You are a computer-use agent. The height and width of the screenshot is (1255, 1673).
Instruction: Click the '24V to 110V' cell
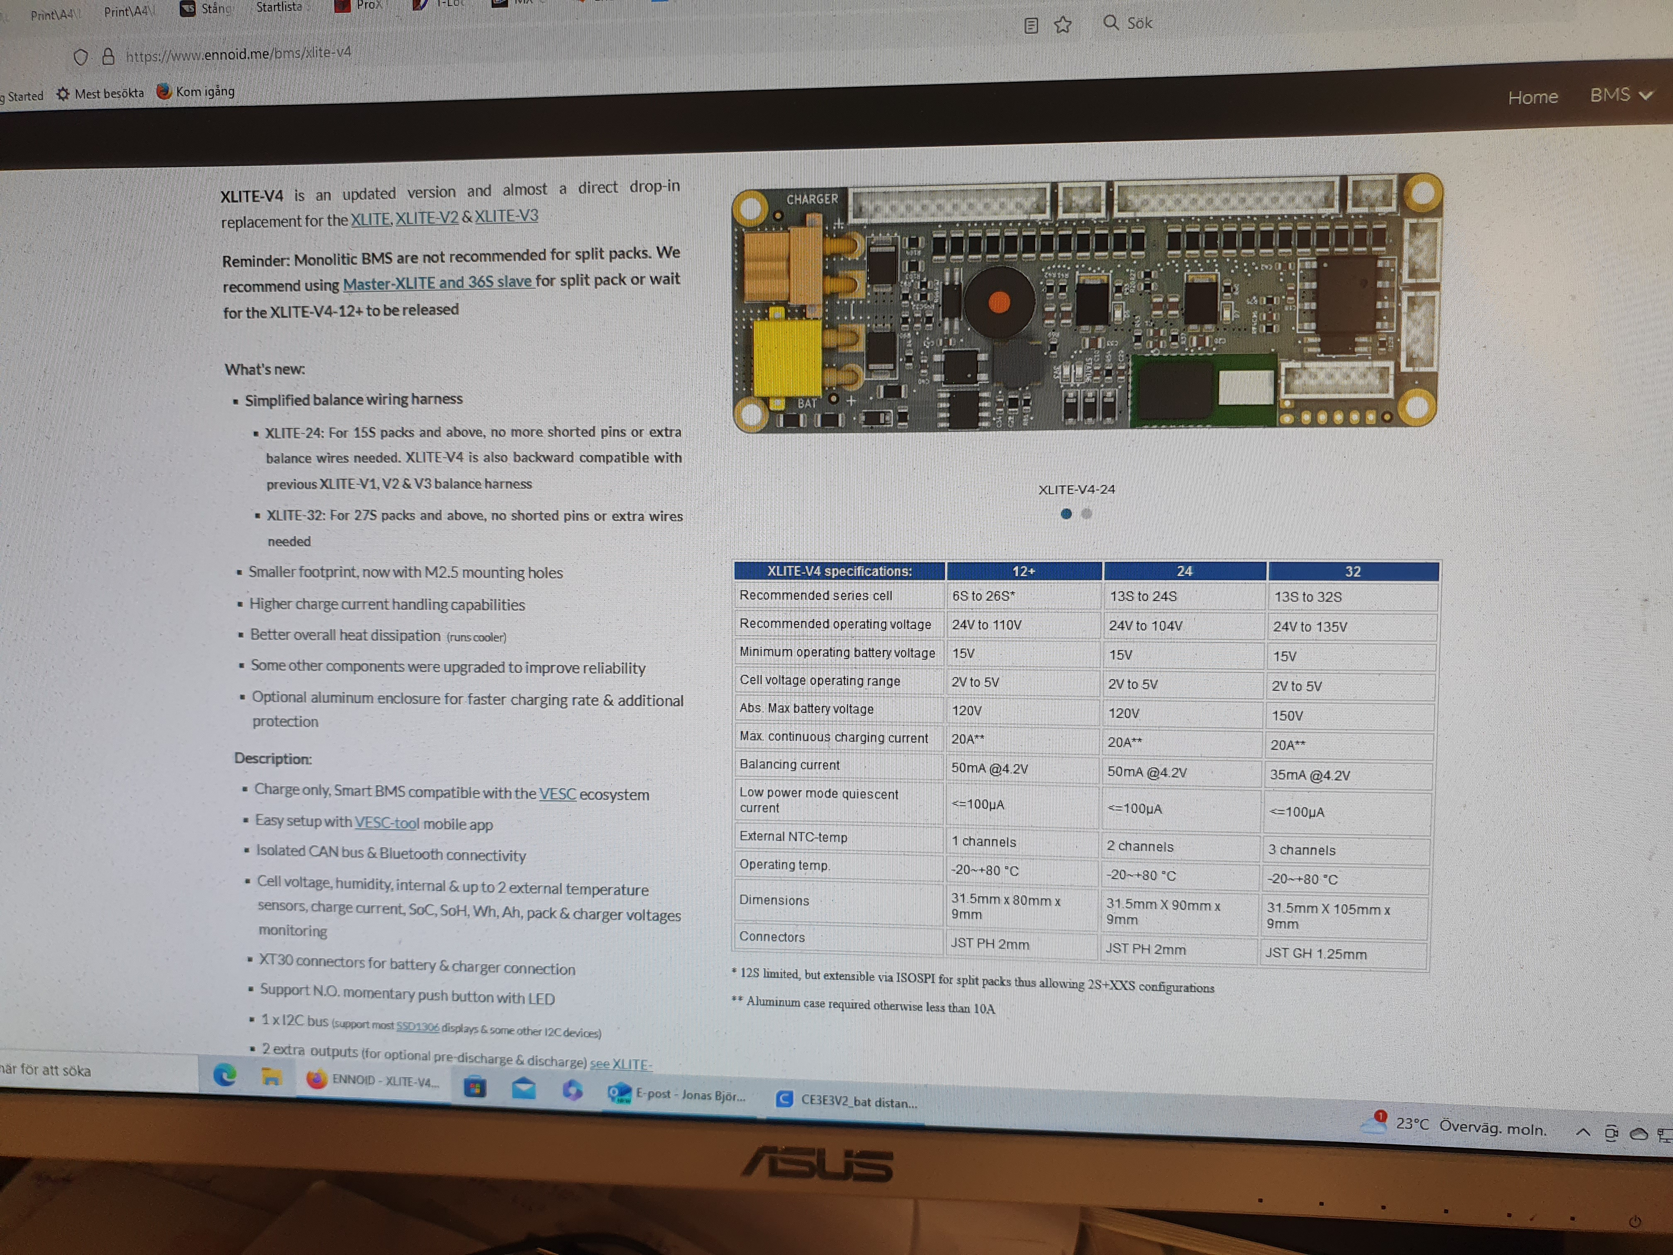[x=1022, y=625]
